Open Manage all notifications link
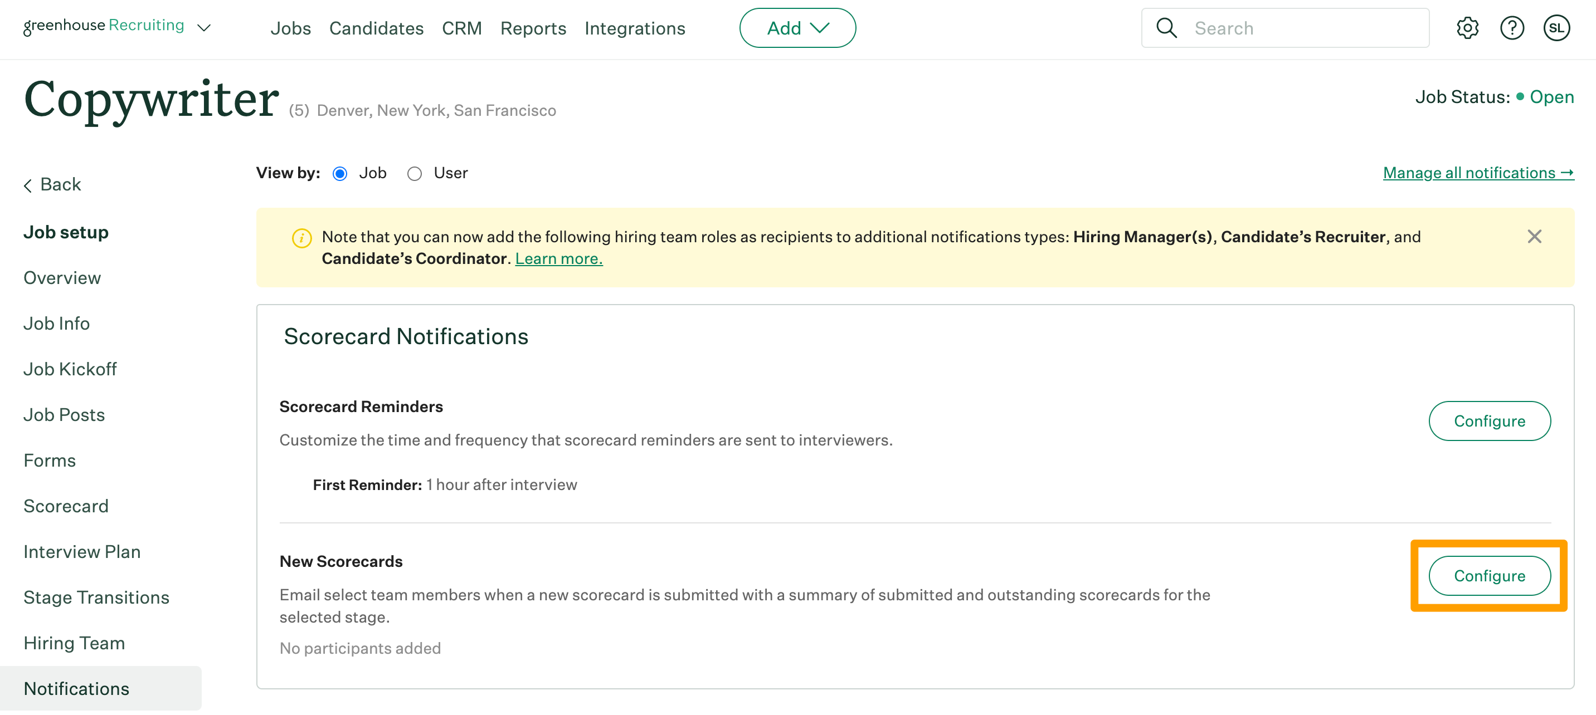 click(1478, 173)
